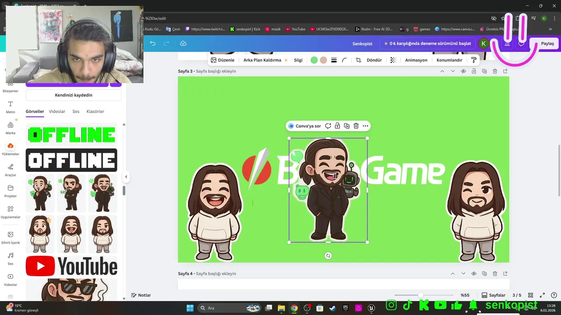Screen dimensions: 561x315
Task: Toggle the Notlar notes panel
Action: 141,295
